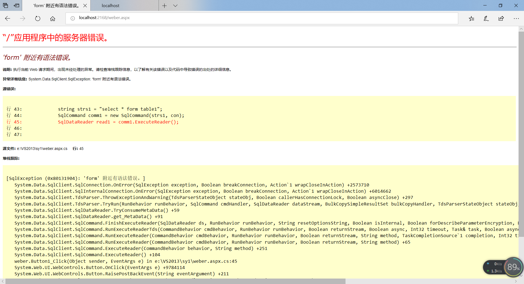
Task: Click the 89% network speed overlay
Action: point(513,267)
